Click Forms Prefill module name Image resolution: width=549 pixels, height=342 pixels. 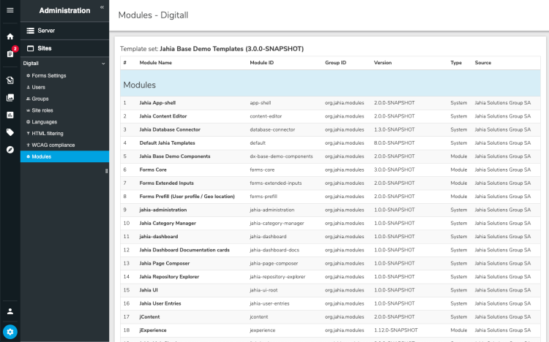pyautogui.click(x=187, y=196)
